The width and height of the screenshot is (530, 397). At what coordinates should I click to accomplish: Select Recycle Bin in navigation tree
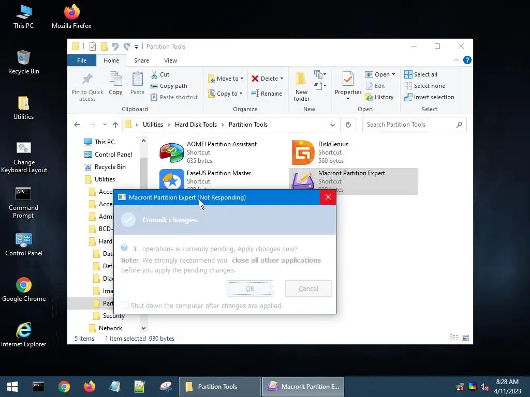point(105,167)
